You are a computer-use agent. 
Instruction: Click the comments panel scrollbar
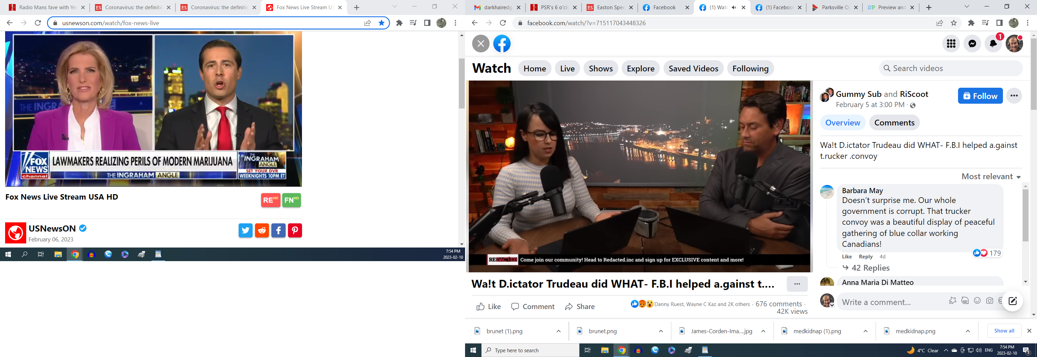(1025, 217)
